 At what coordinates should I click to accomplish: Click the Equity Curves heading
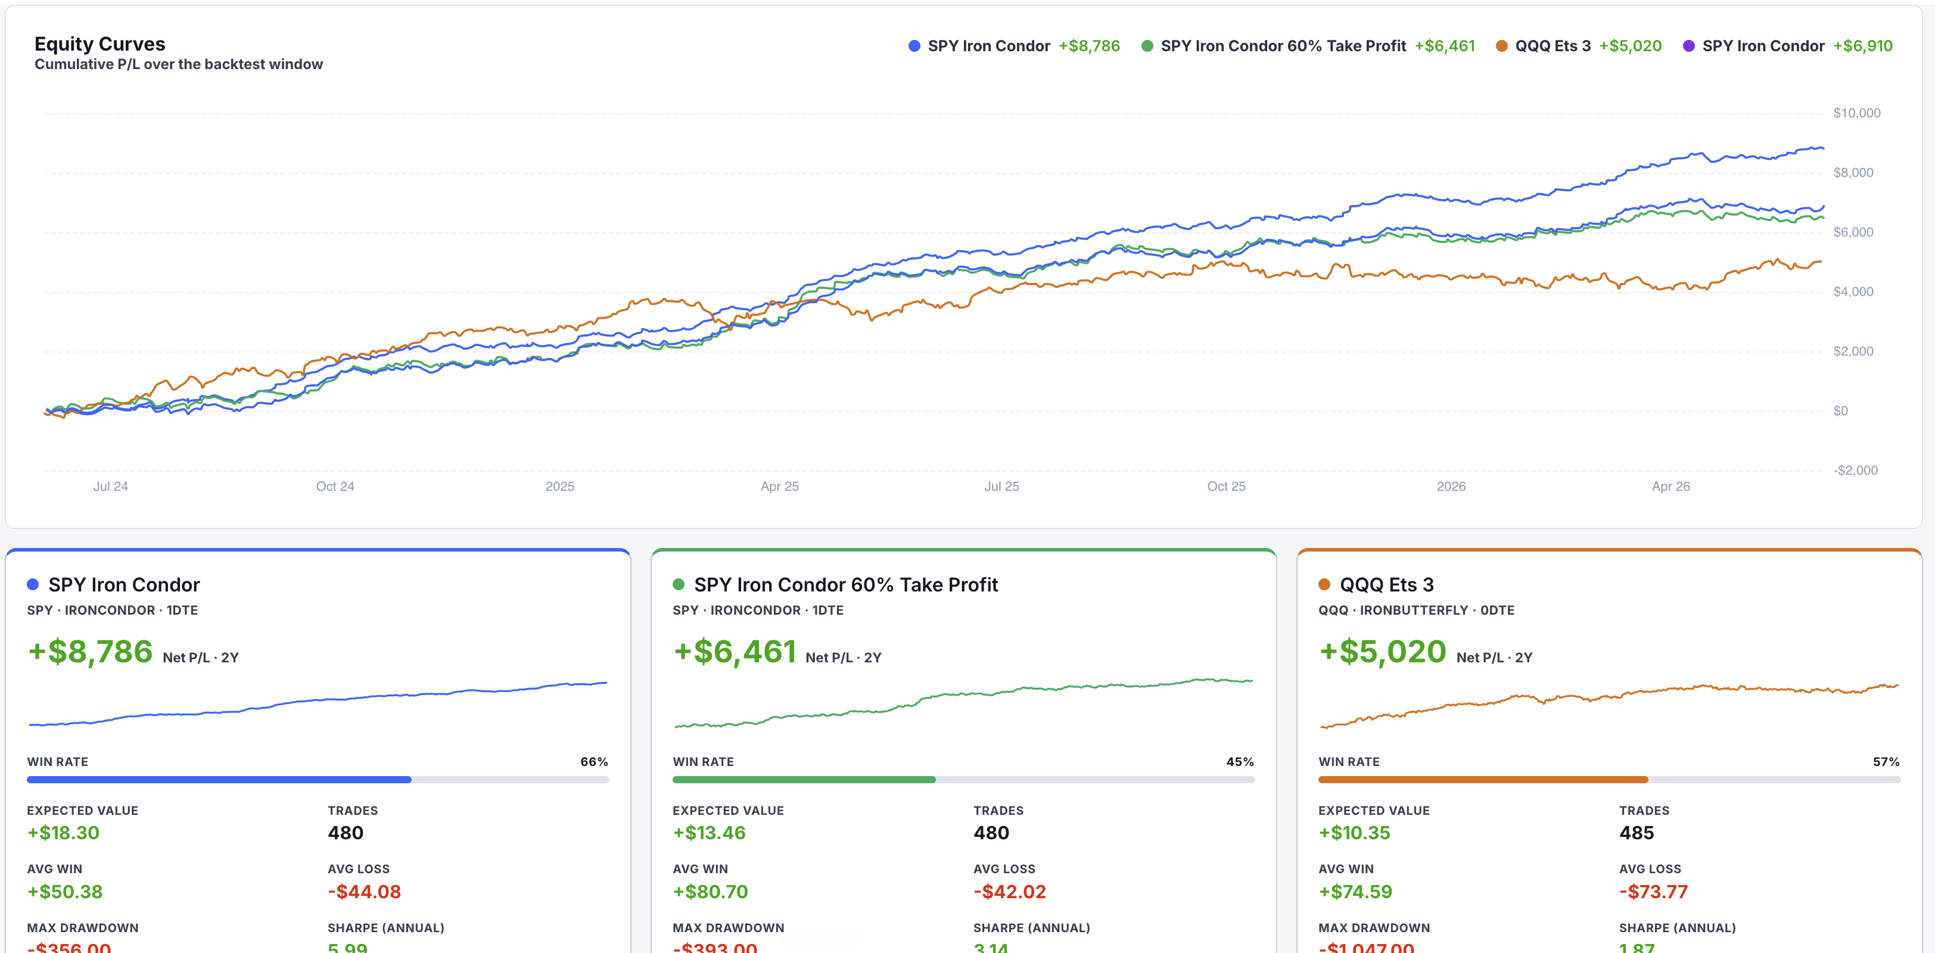[x=100, y=43]
